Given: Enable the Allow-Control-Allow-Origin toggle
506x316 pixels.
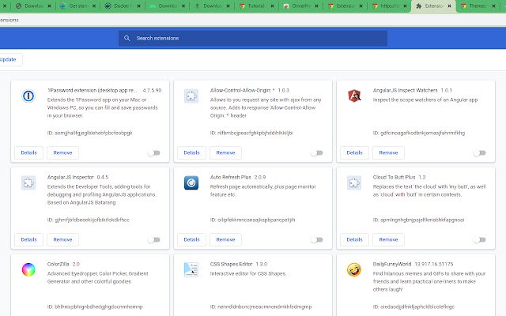Looking at the screenshot, I should click(316, 152).
